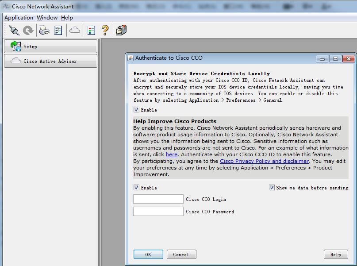Click into the Cisco CCO Login field
The height and width of the screenshot is (266, 357).
pos(158,199)
